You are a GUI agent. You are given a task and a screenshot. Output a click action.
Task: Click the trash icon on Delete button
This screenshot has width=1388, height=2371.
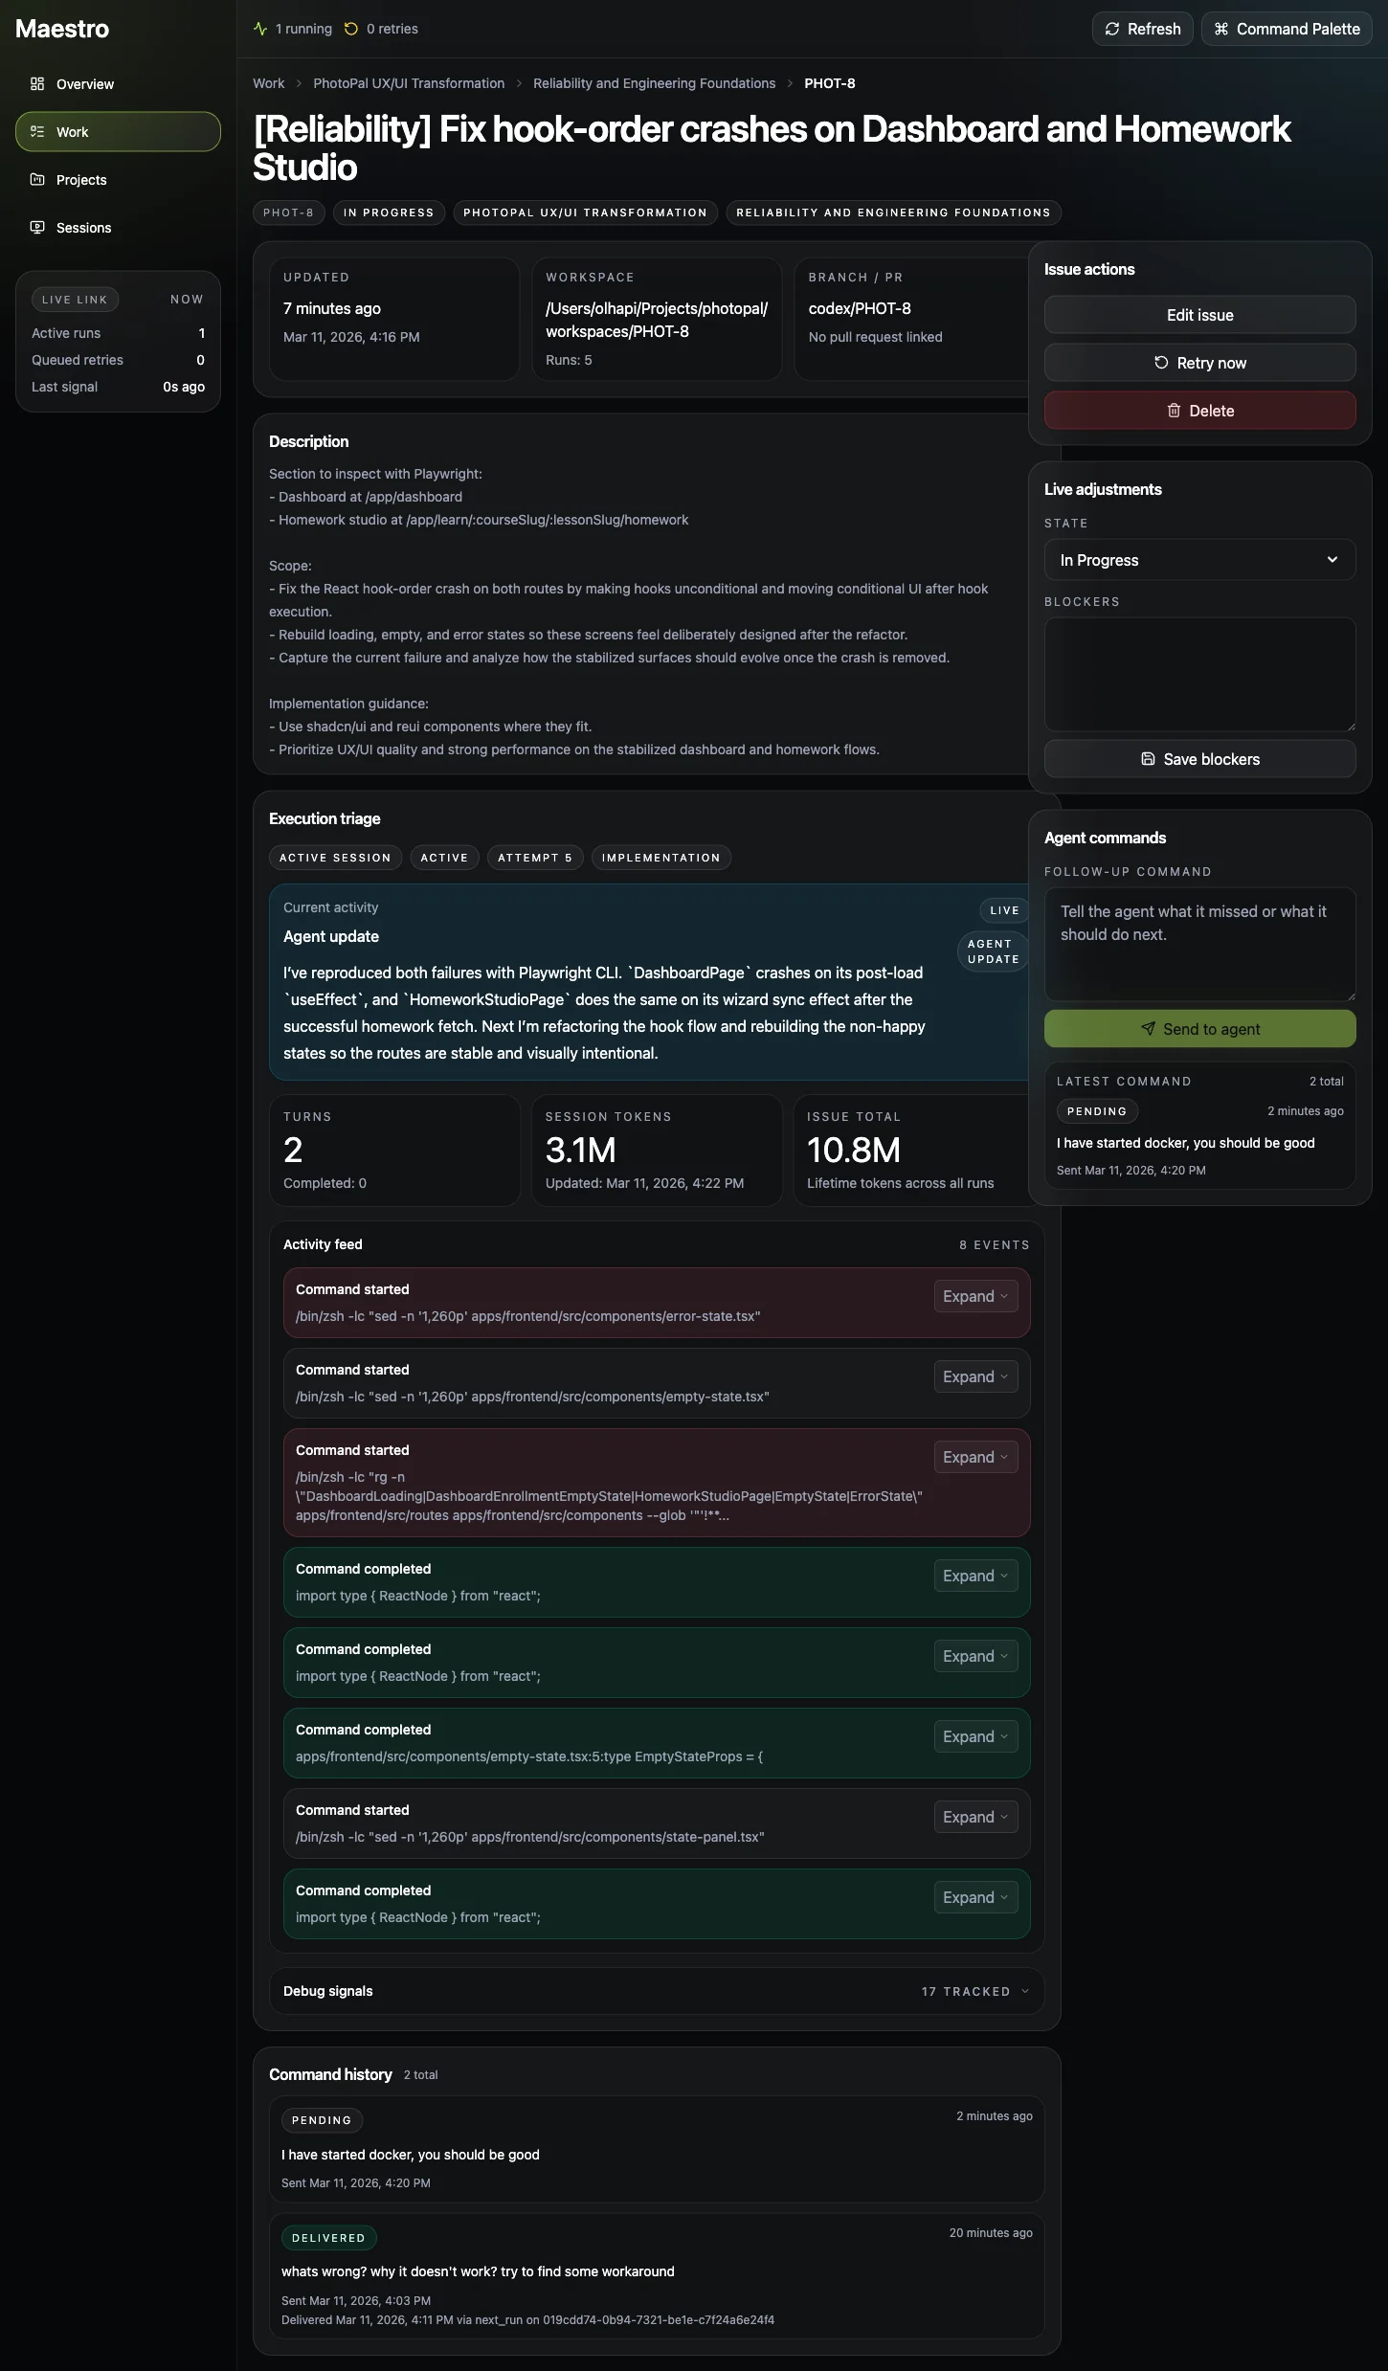1174,411
